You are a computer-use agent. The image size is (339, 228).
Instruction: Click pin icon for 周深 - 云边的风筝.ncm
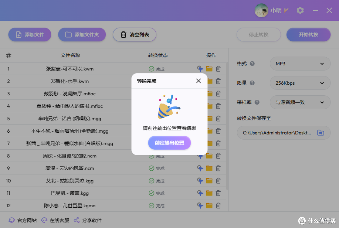click(200, 168)
